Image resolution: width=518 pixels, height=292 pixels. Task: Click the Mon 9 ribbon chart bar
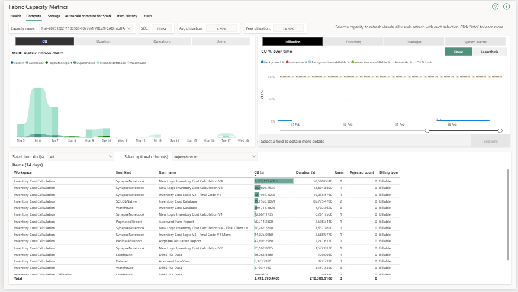click(x=89, y=133)
